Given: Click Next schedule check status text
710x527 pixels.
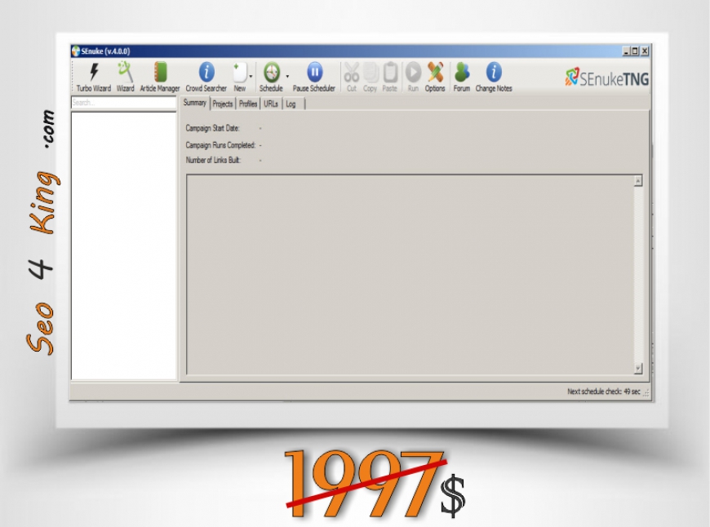Looking at the screenshot, I should (x=604, y=392).
